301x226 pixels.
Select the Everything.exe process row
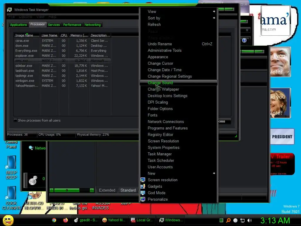(x=62, y=51)
